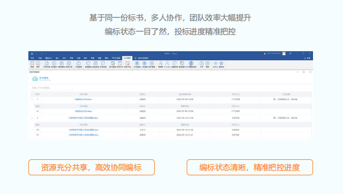The width and height of the screenshot is (343, 194).
Task: Click the gear icon at the ribbon's end
Action: pyautogui.click(x=222, y=63)
